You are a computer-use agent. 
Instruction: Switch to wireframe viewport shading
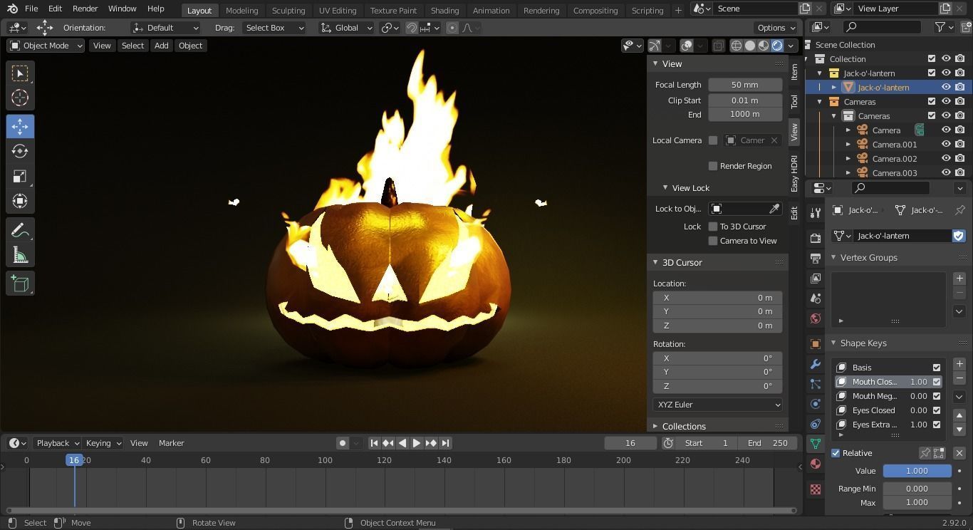point(737,46)
